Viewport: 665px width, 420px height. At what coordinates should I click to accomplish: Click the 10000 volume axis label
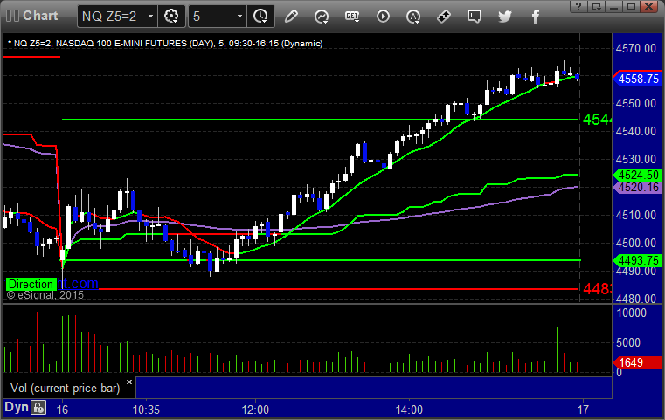[632, 313]
